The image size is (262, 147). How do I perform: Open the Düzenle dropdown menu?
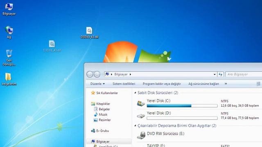pyautogui.click(x=97, y=84)
